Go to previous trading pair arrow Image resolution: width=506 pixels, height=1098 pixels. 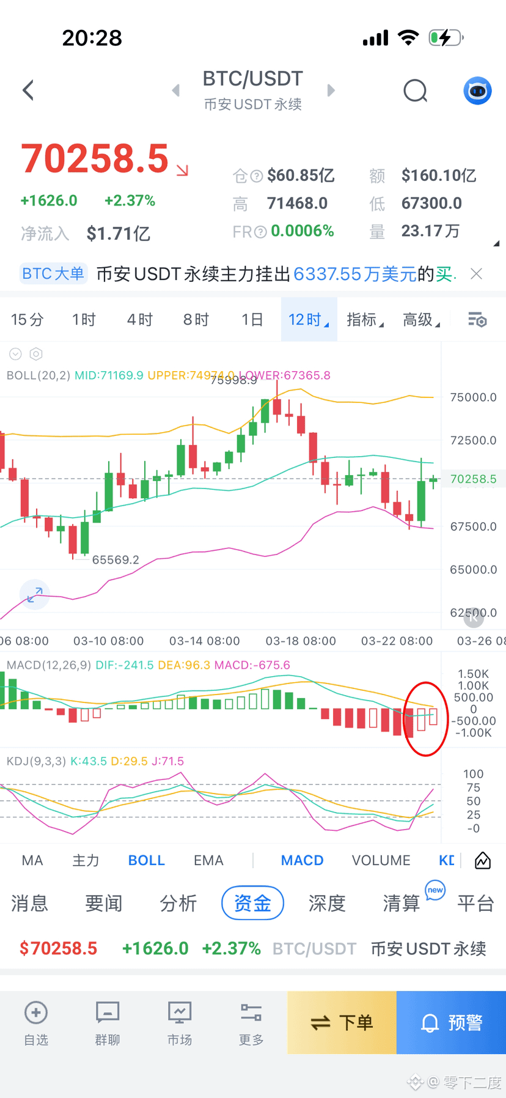tap(176, 90)
